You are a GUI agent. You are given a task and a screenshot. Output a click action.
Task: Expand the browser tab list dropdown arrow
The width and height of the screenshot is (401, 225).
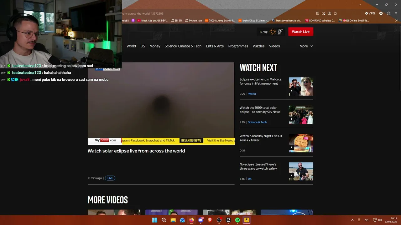360,5
